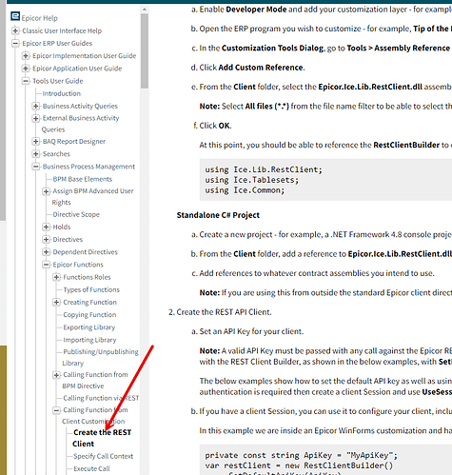The width and height of the screenshot is (452, 475).
Task: Open Directive Scope topic
Action: pyautogui.click(x=76, y=214)
